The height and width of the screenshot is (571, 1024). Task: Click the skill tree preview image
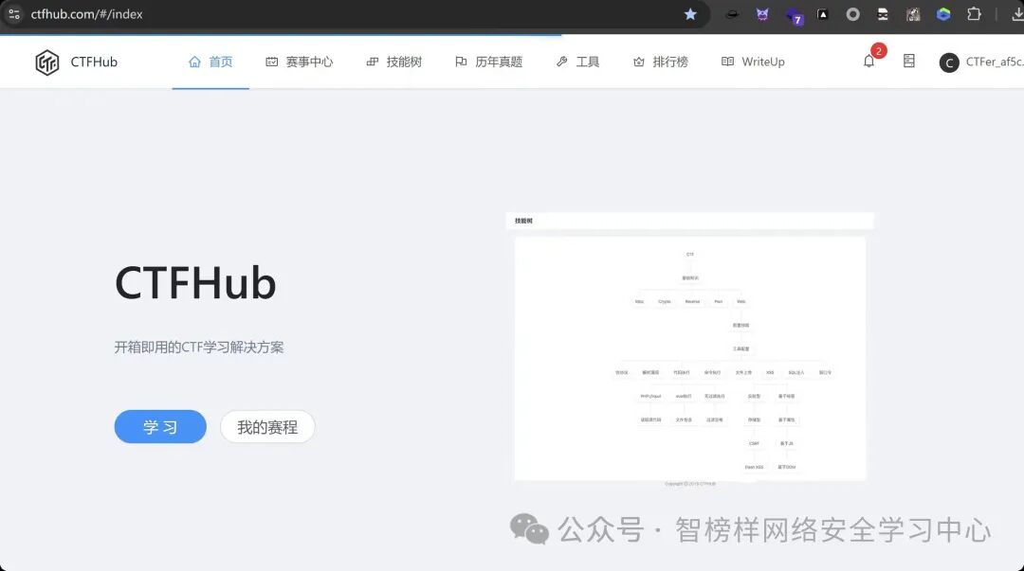point(689,349)
